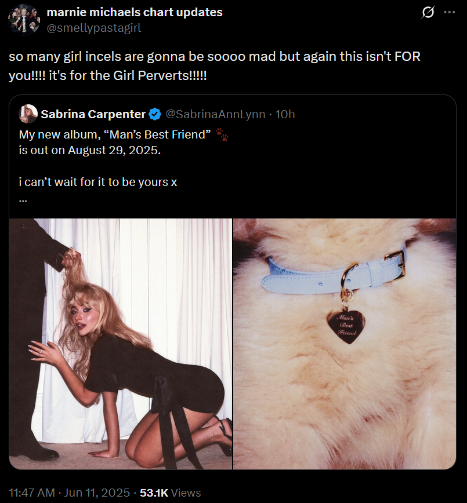This screenshot has width=467, height=503.
Task: Click the album release date line
Action: pyautogui.click(x=90, y=150)
